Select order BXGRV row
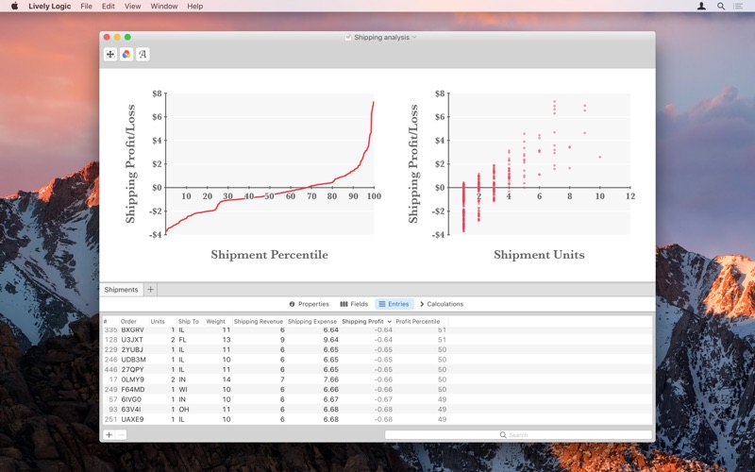Screen dimensions: 755x472 (x=377, y=329)
